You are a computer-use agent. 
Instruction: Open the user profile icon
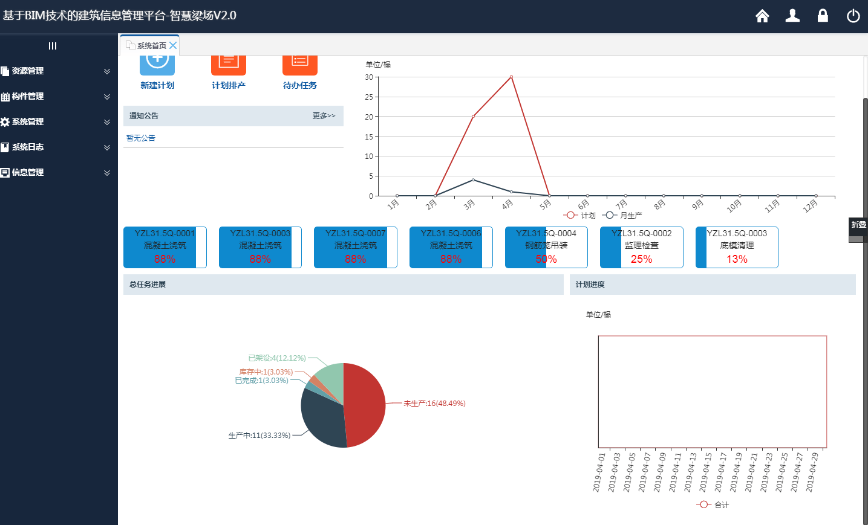coord(792,16)
